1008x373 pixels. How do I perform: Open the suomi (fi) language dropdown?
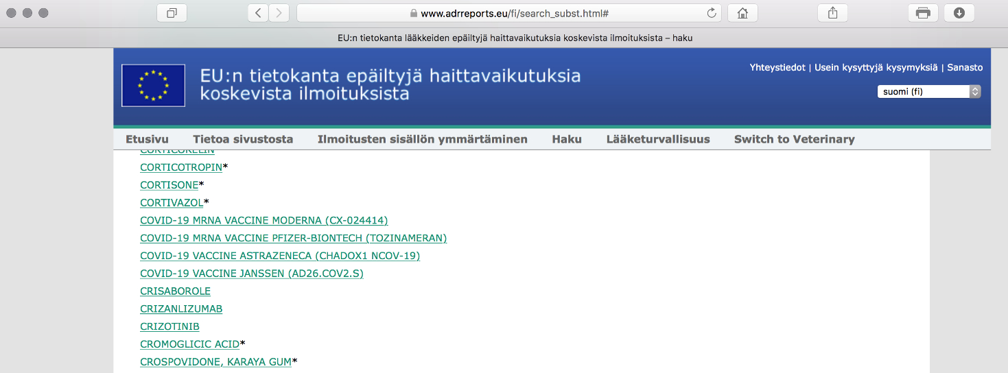[x=929, y=92]
